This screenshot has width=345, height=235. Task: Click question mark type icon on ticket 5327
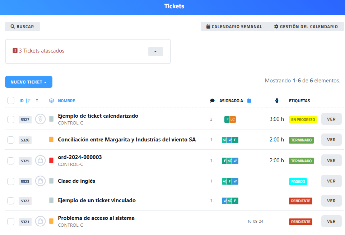point(41,119)
